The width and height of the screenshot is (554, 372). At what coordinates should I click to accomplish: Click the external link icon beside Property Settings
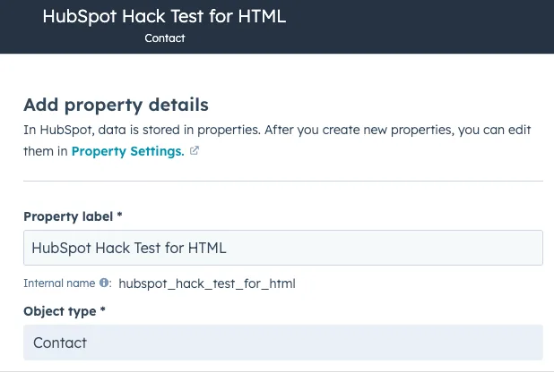pyautogui.click(x=195, y=151)
